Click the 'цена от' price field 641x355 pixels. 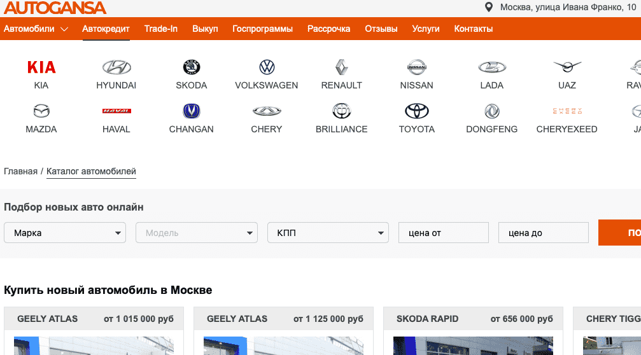click(443, 233)
